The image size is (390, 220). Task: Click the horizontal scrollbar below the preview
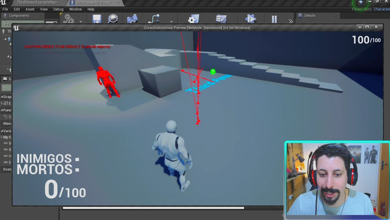pos(153,208)
